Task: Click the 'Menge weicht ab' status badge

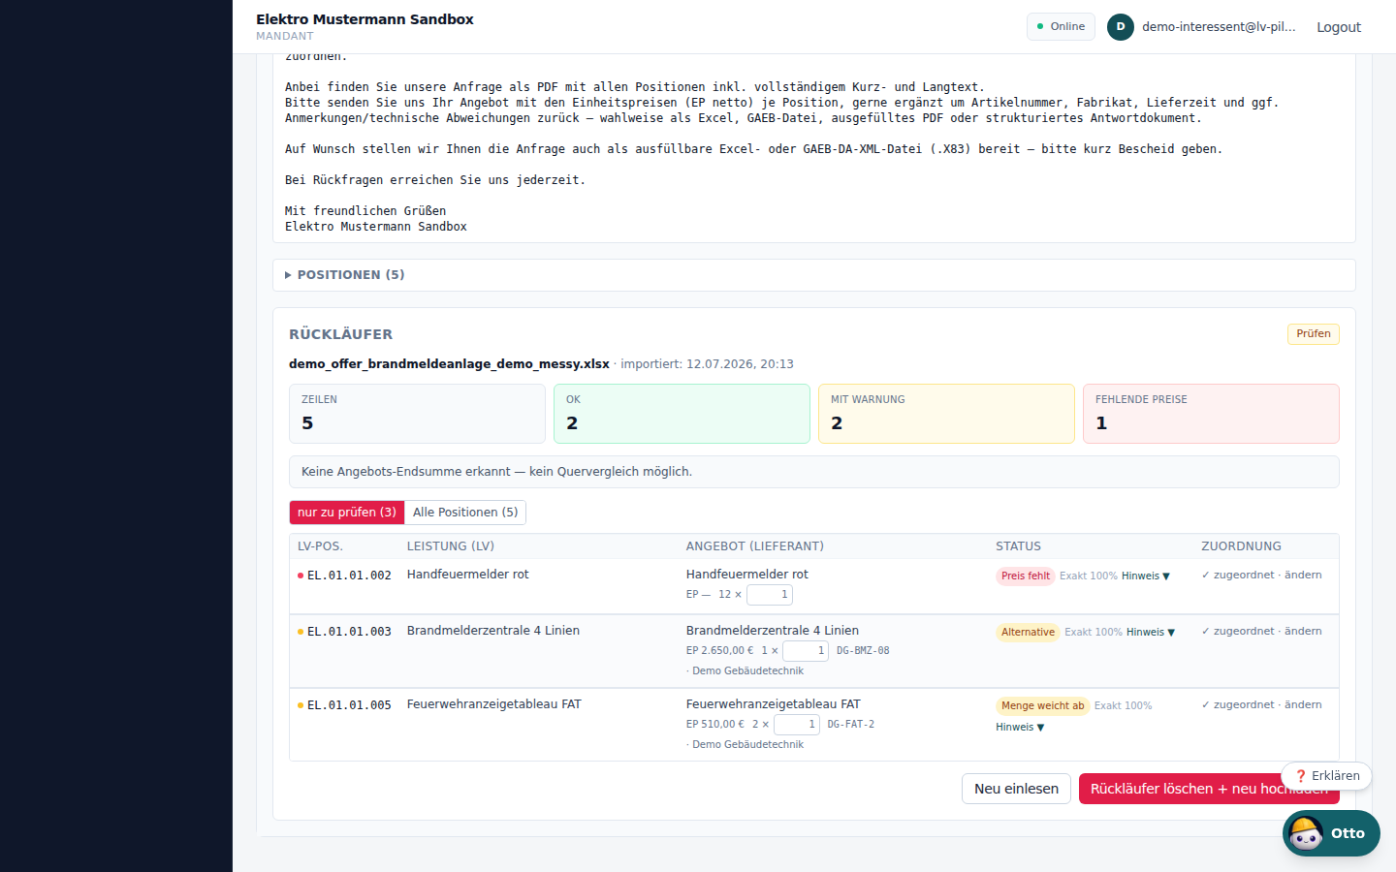Action: pos(1042,706)
